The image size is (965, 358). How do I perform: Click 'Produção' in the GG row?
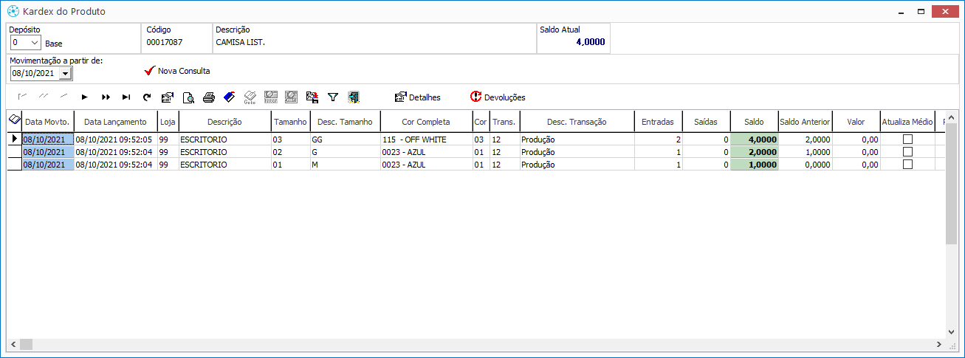pos(577,139)
